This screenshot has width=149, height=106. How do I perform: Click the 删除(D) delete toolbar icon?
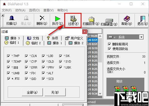(x=42, y=20)
